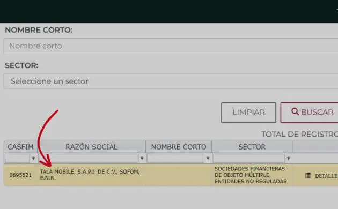Open RAZÓN SOCIAL filter funnel icon
338x209 pixels.
coord(142,159)
